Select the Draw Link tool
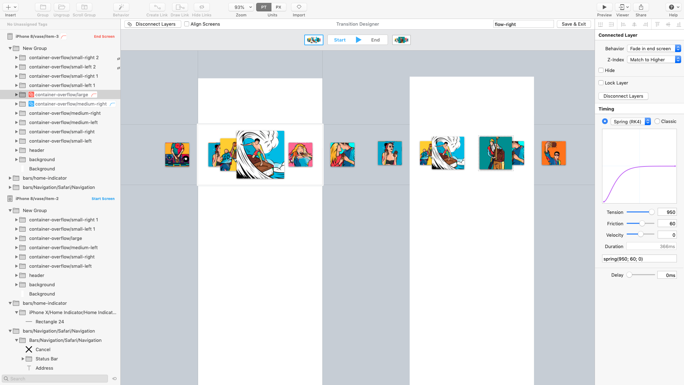 tap(180, 7)
